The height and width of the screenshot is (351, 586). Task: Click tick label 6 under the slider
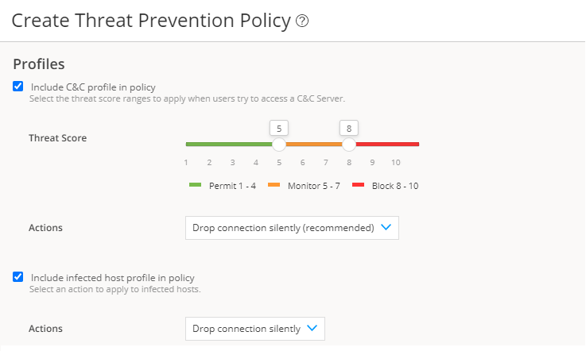[x=302, y=162]
